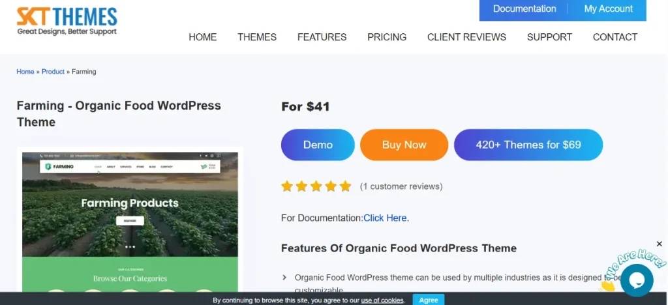Viewport: 668px width, 305px height.
Task: Close the We Are Here chat popup
Action: 659,244
